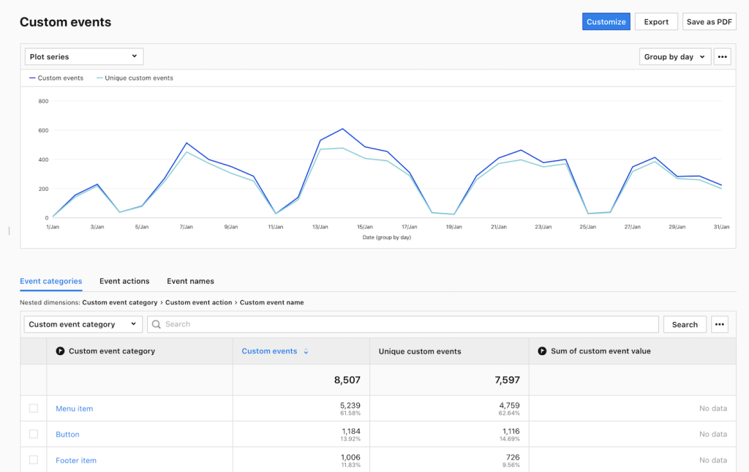Check the Button row checkbox

[34, 434]
